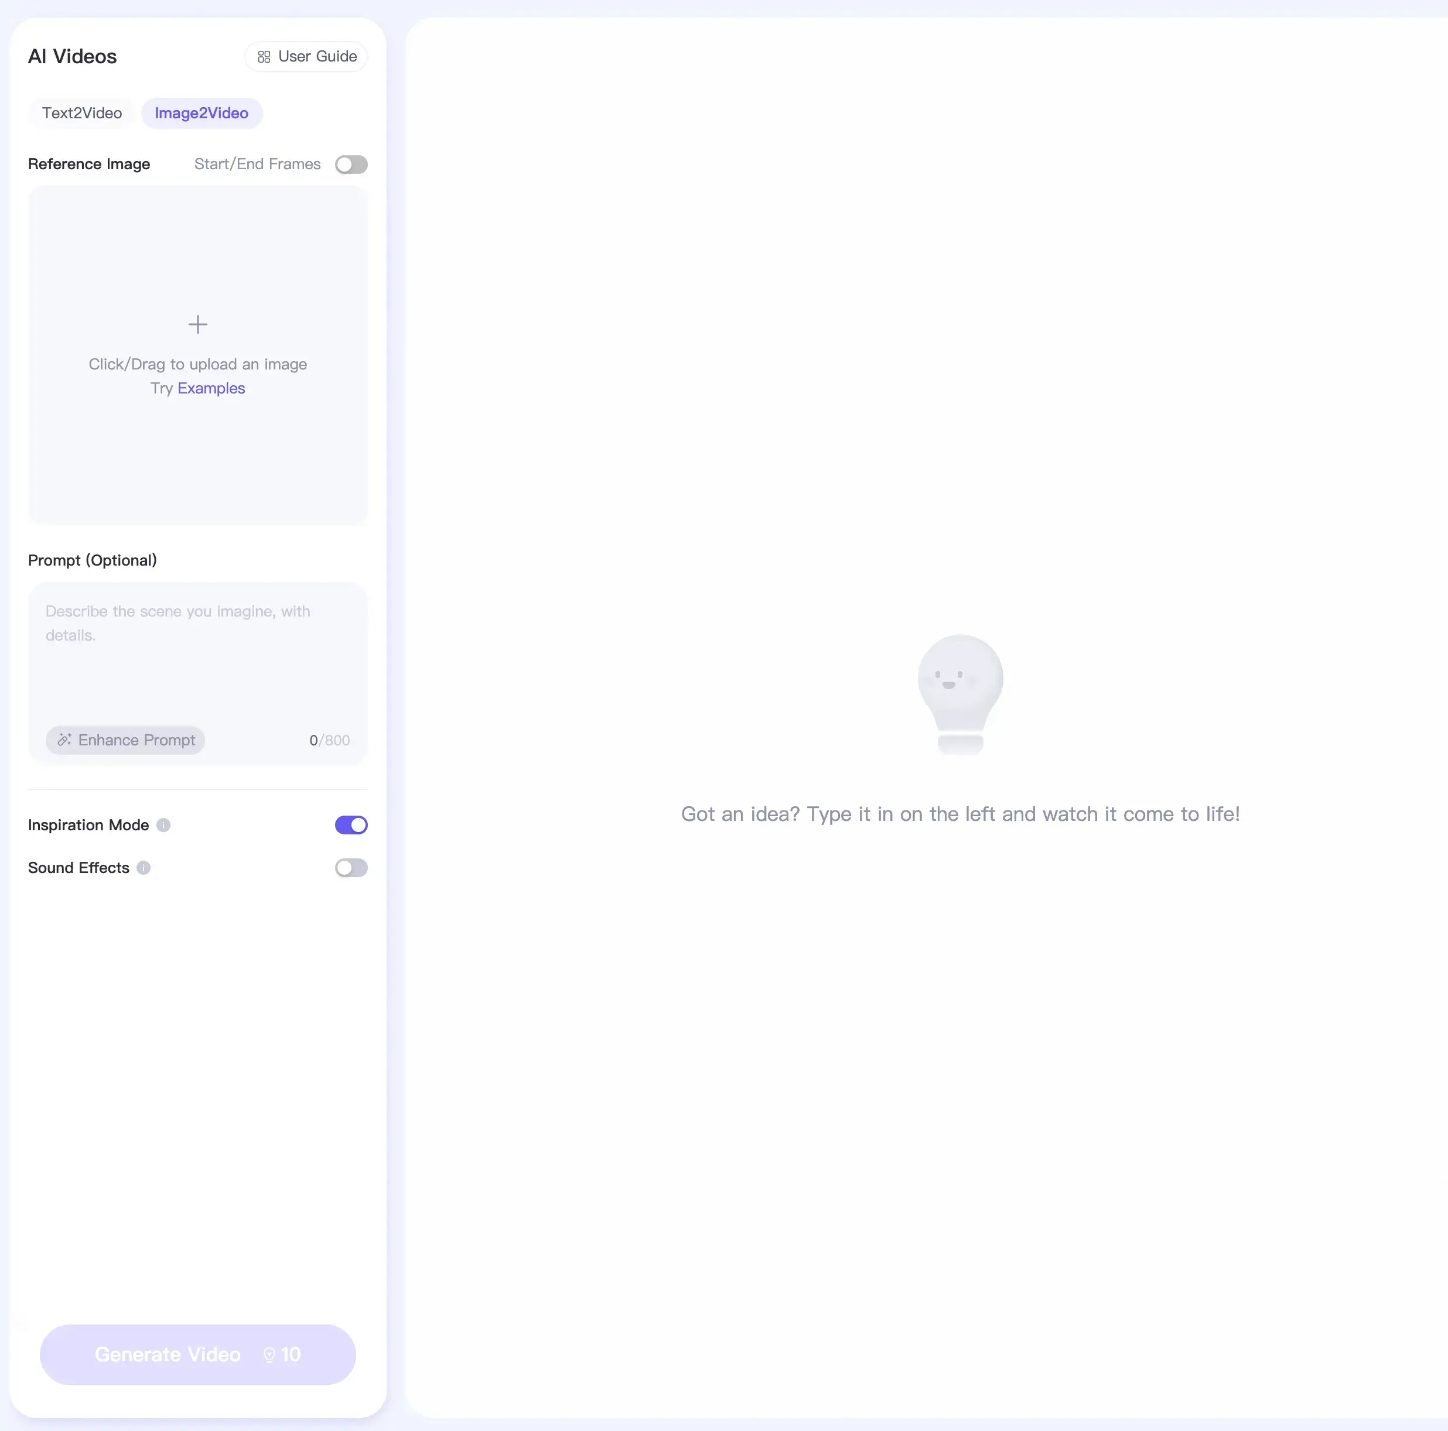Image resolution: width=1448 pixels, height=1431 pixels.
Task: Switch to Text2Video tab
Action: click(x=81, y=111)
